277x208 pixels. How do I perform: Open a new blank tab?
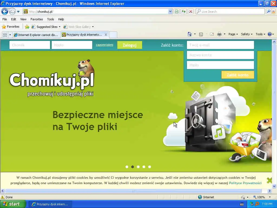click(113, 35)
